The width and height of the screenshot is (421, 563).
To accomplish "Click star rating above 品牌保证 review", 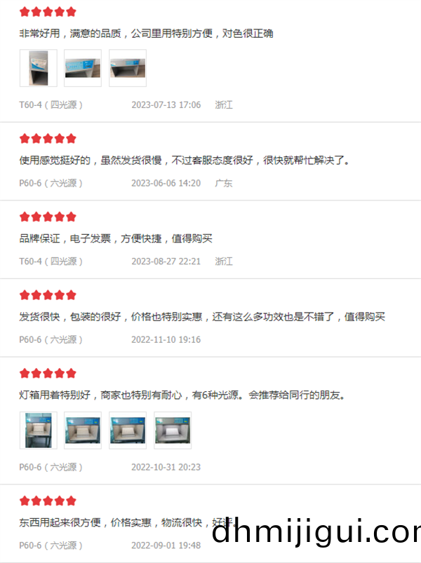I will pos(48,217).
